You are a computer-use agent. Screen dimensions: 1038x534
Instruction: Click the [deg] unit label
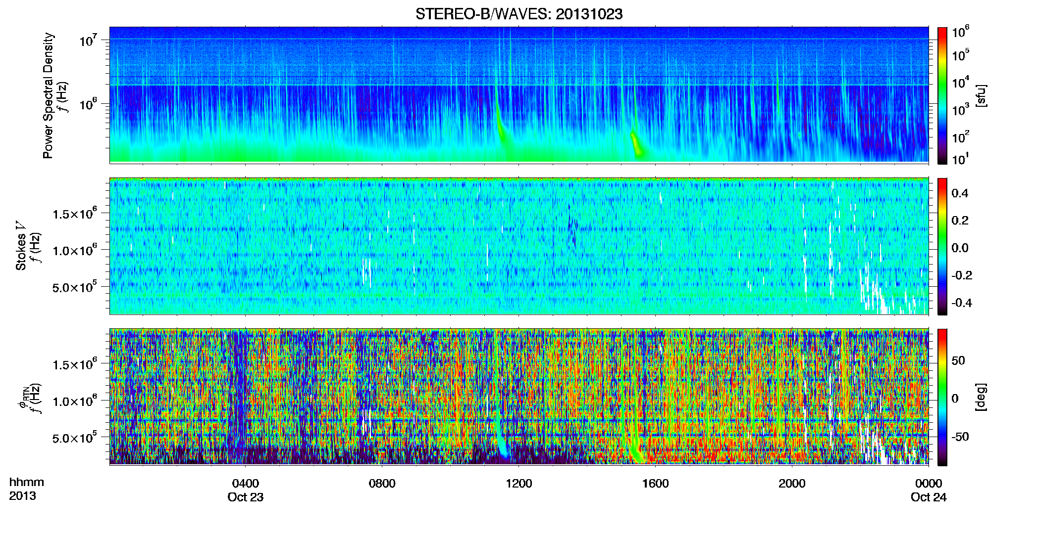981,397
